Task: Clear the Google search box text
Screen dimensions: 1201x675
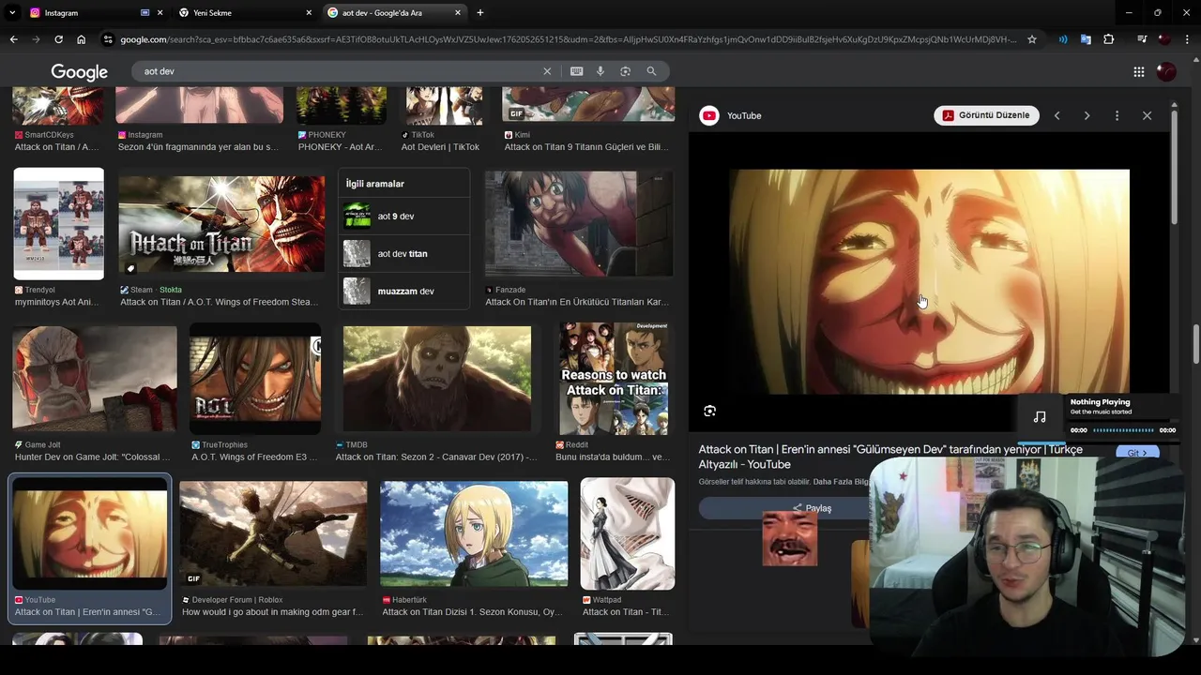Action: click(x=547, y=71)
